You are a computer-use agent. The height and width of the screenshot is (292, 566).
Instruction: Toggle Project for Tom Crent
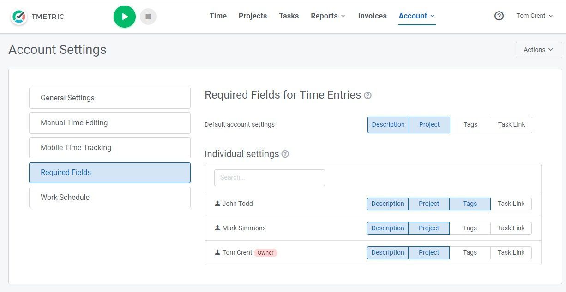(429, 253)
